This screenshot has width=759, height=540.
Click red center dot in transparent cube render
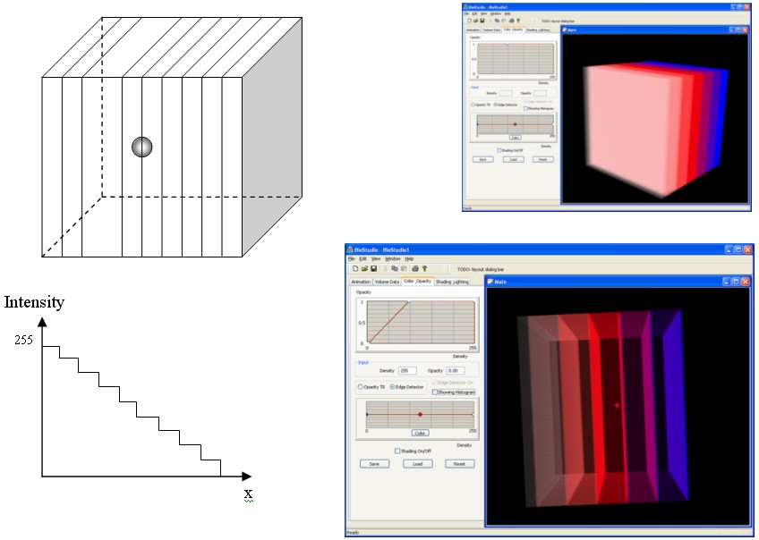[x=617, y=405]
